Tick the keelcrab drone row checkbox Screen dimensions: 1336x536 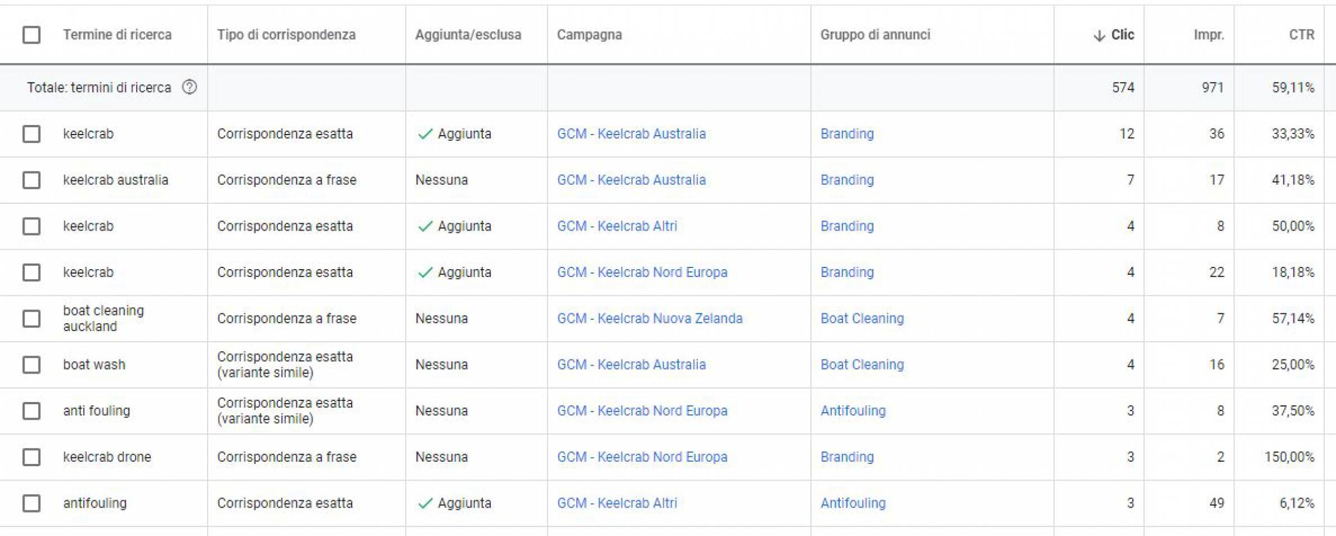click(x=31, y=457)
